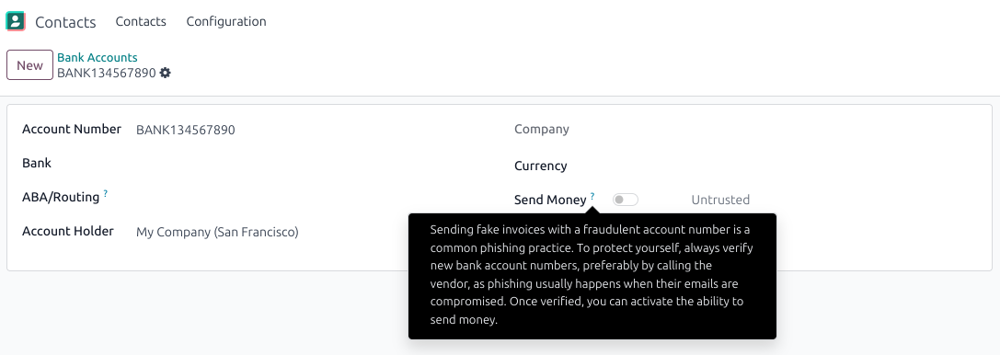Click the BANK134567890 record title in breadcrumb
Image resolution: width=1000 pixels, height=355 pixels.
(107, 73)
